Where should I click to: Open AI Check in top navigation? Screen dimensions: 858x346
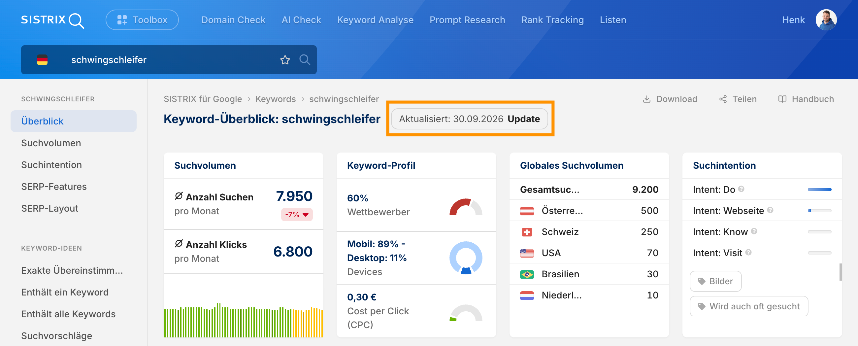point(301,20)
